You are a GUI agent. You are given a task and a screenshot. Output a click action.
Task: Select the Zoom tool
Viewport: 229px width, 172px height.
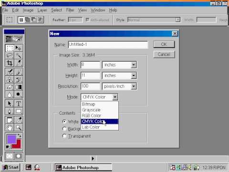[x=19, y=128]
